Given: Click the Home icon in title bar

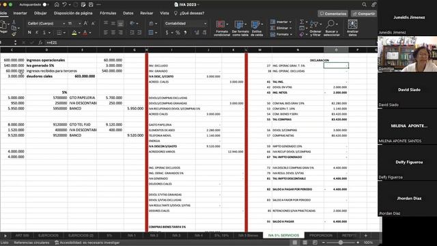Looking at the screenshot, I should click(57, 5).
